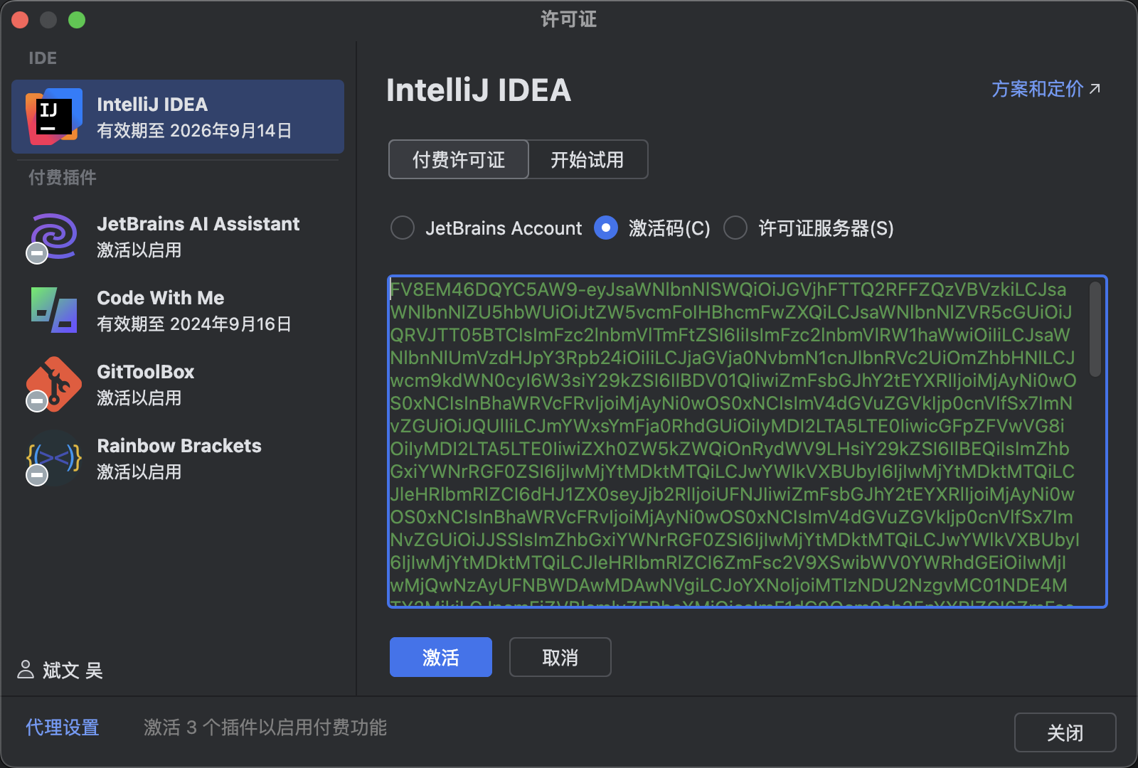Open the 代理设置 link
Screen dimensions: 1138x768
[63, 727]
